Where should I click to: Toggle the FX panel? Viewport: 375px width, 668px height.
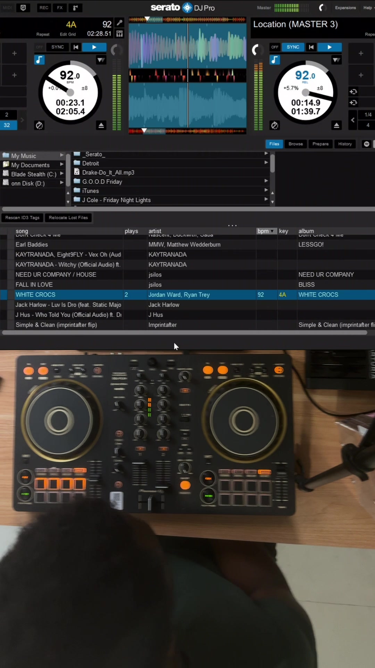(60, 8)
